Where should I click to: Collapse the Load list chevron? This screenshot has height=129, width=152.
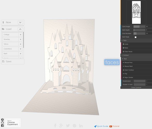tap(20, 29)
